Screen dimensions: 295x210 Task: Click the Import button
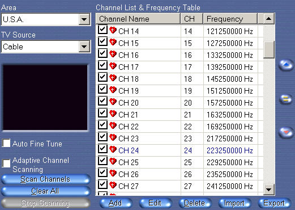tap(234, 203)
